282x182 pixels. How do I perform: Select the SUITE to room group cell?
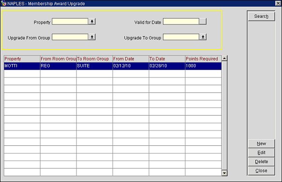click(x=95, y=66)
